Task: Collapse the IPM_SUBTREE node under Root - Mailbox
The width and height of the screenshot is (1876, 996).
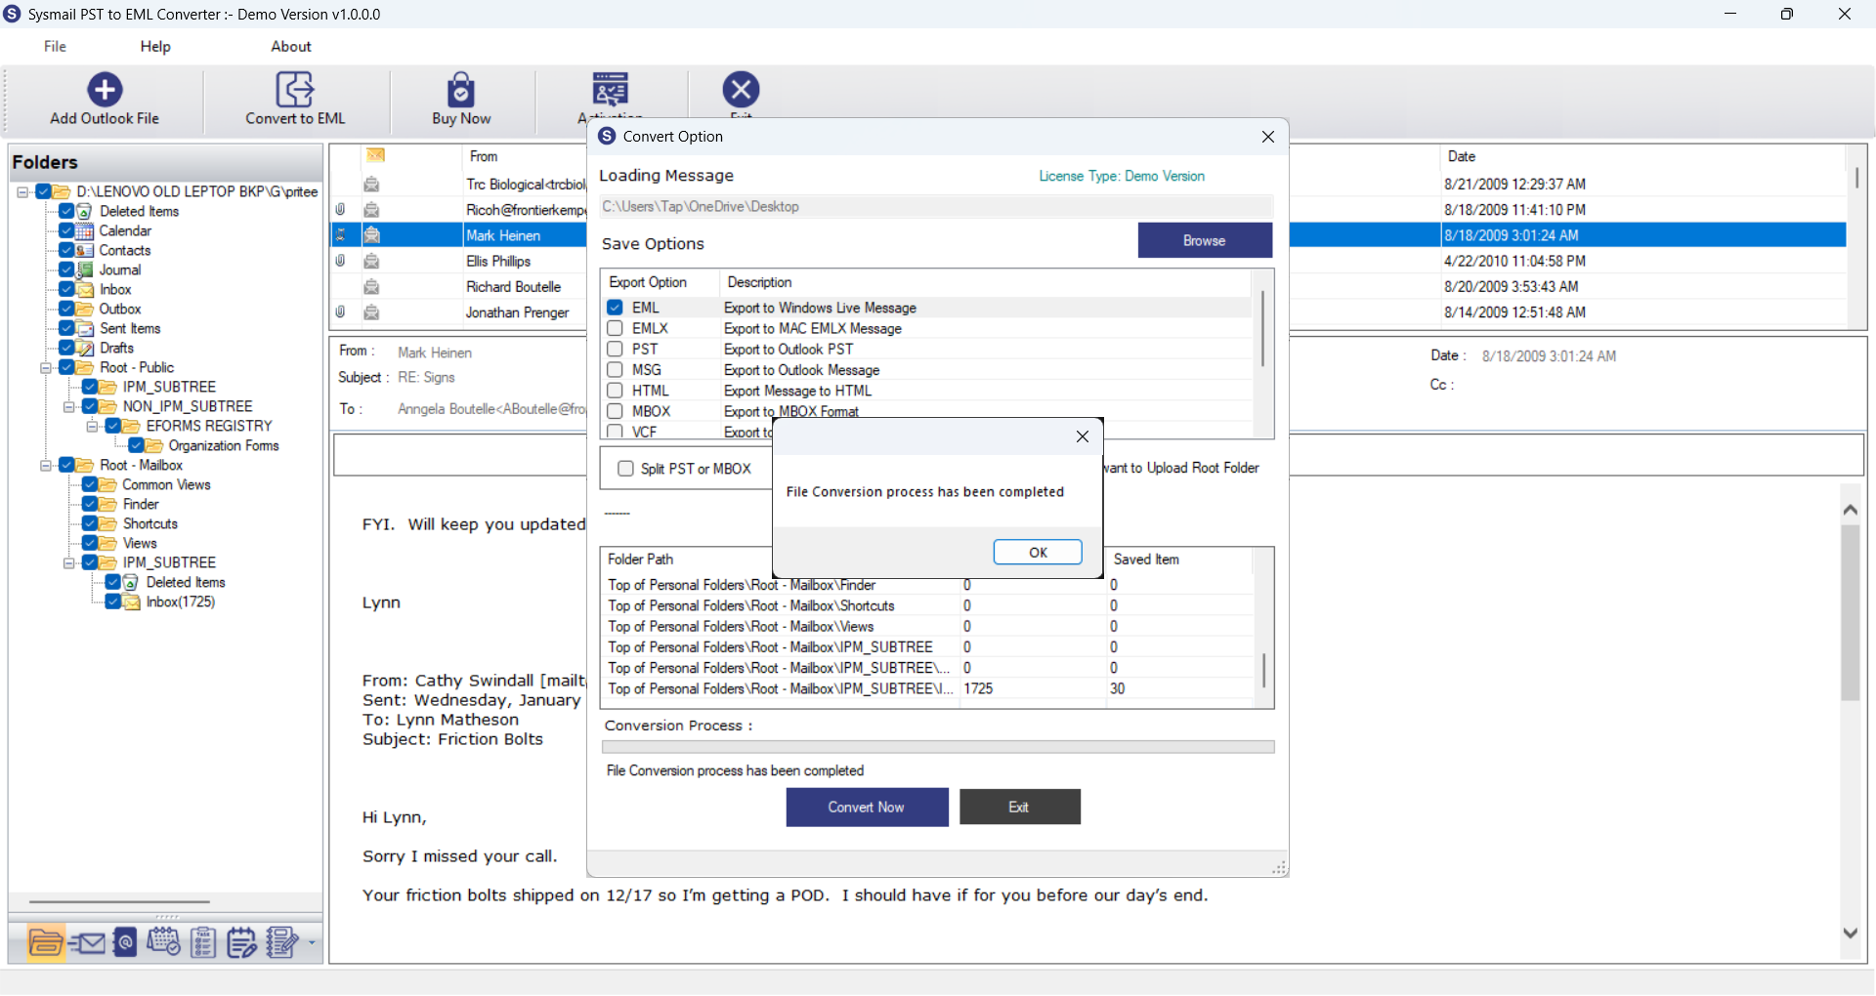Action: (x=68, y=563)
